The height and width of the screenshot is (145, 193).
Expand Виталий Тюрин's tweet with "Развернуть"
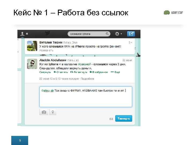46,50
